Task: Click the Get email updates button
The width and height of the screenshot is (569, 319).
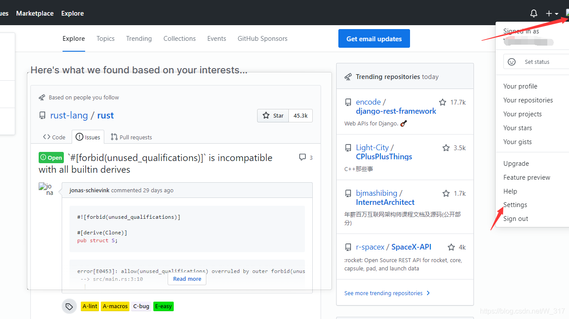Action: pos(374,39)
